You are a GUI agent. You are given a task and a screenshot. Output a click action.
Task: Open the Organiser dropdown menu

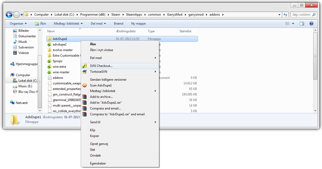pyautogui.click(x=18, y=24)
